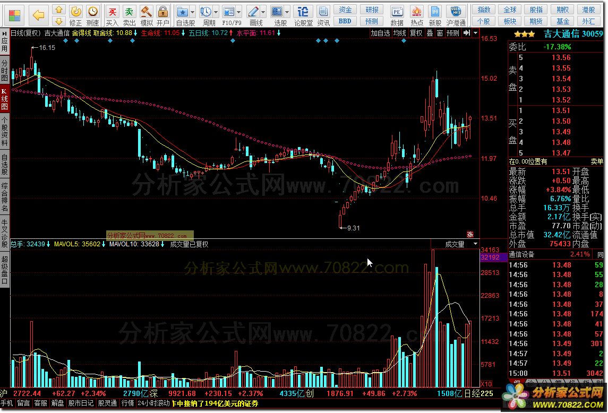Expand the 自选股 dropdown arrow
This screenshot has width=608, height=413.
pos(192,12)
